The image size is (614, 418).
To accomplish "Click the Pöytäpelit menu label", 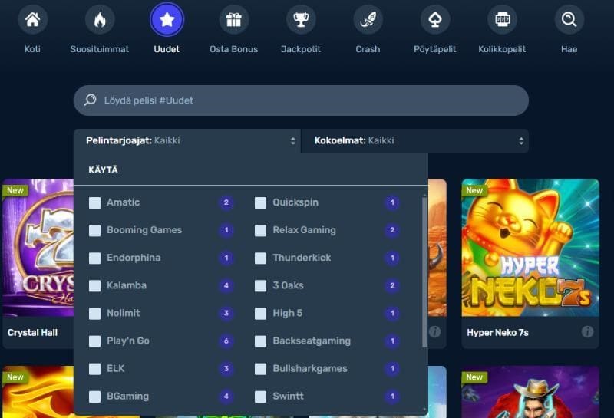I will 435,49.
